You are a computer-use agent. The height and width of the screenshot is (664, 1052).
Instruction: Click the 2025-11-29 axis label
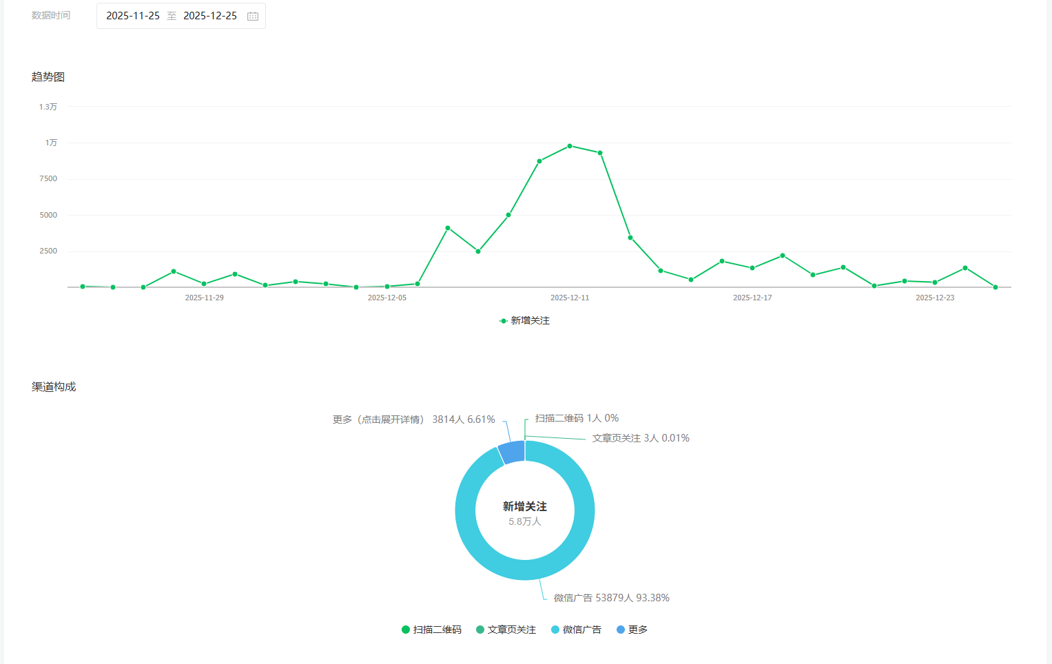[x=205, y=298]
